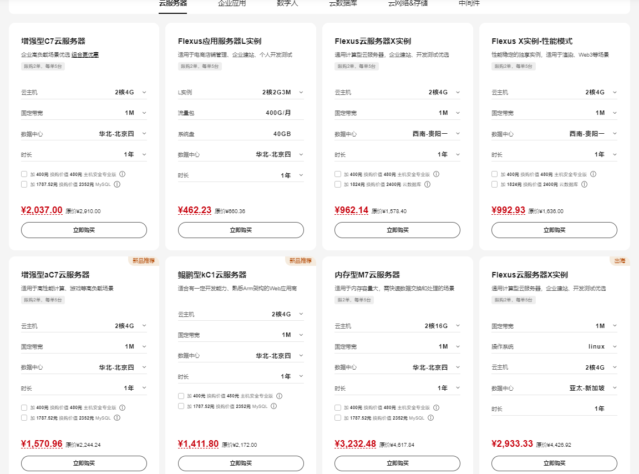Open 数据中心 dropdown in 鲲鹏型kC1云服务器 card
Screen dimensions: 639x474
click(x=241, y=356)
